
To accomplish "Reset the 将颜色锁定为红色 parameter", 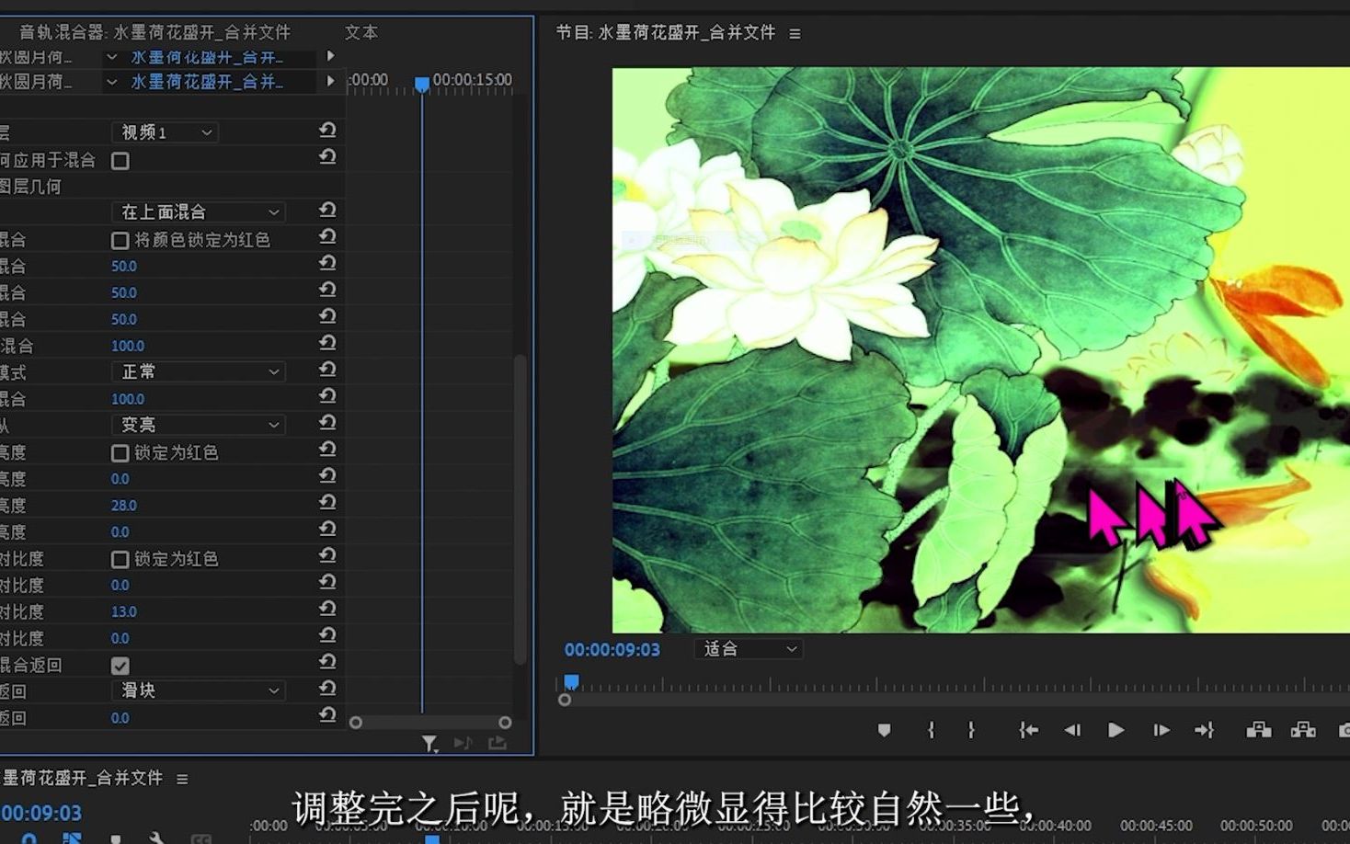I will coord(327,237).
